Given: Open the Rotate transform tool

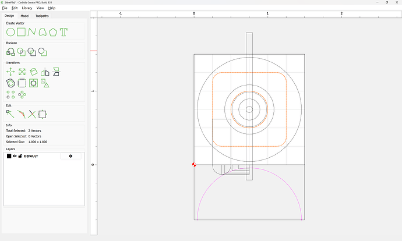Looking at the screenshot, I should [x=33, y=72].
